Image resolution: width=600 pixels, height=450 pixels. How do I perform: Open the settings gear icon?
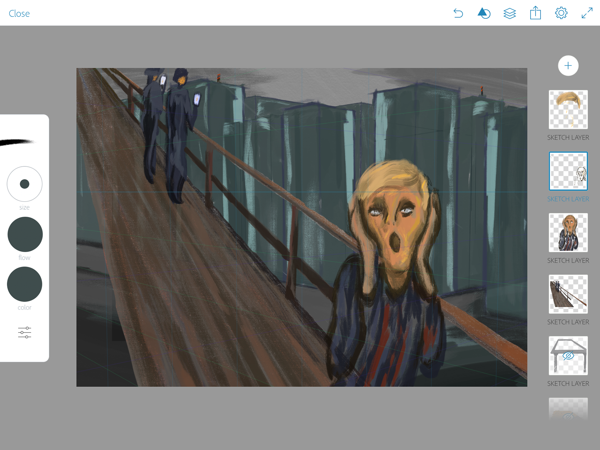[561, 13]
